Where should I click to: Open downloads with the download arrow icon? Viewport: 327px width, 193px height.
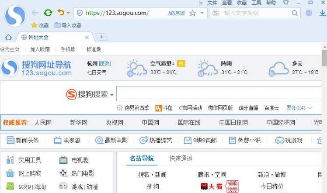pos(323,13)
